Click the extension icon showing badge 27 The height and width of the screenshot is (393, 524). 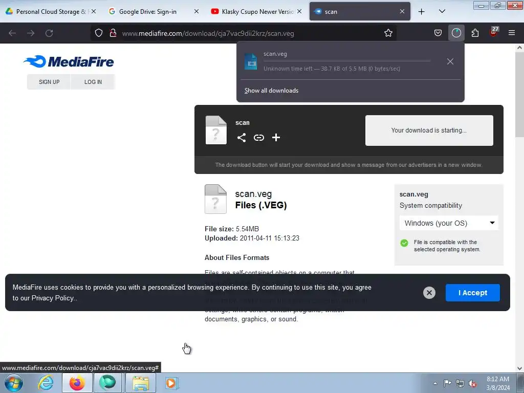coord(493,32)
